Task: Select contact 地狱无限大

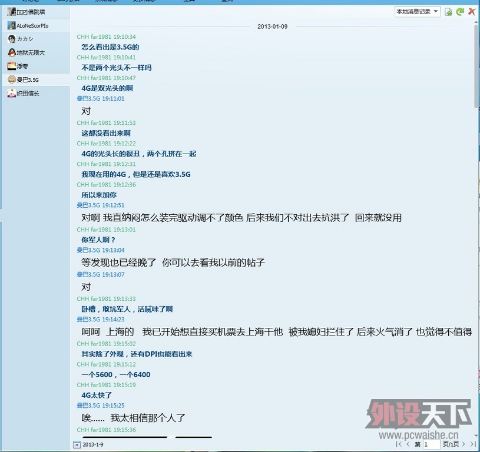Action: point(36,52)
